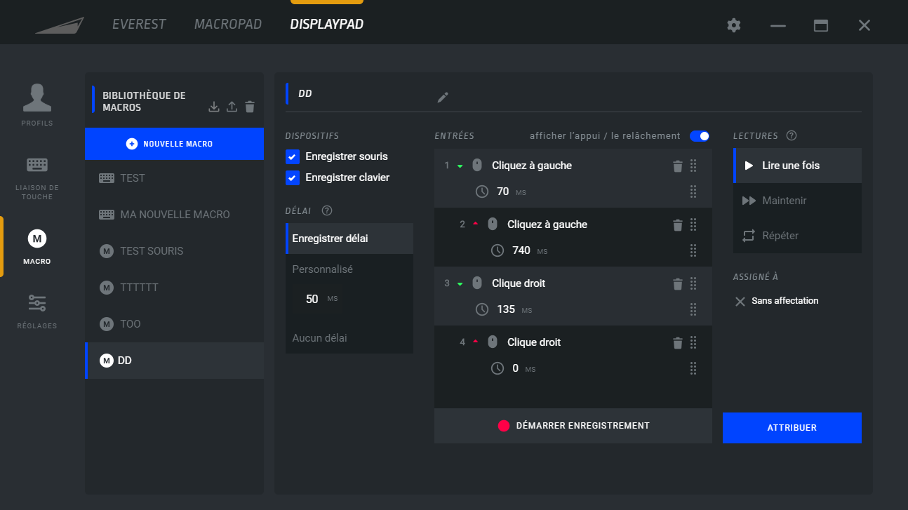This screenshot has height=510, width=908.
Task: Delete macro library trash icon
Action: [x=250, y=107]
